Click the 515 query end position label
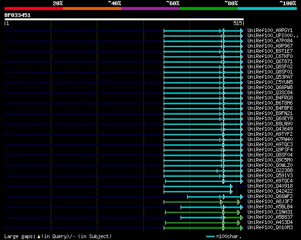 238,23
